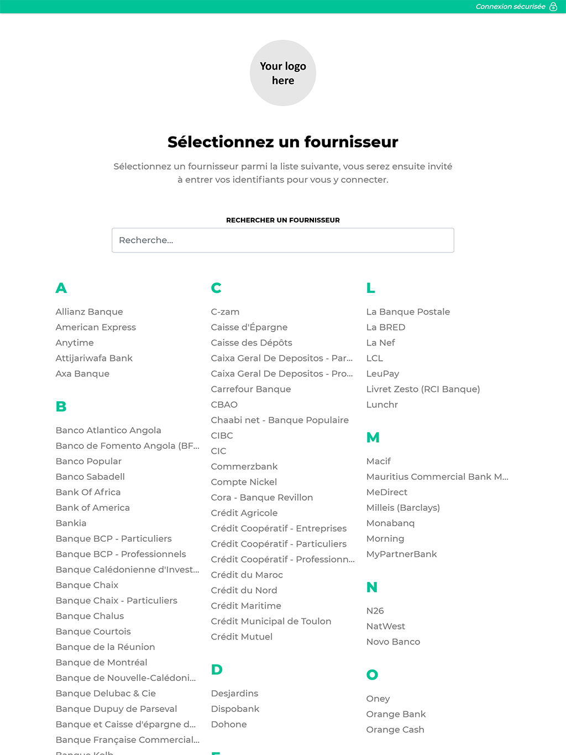Click the secure connection lock icon

553,7
